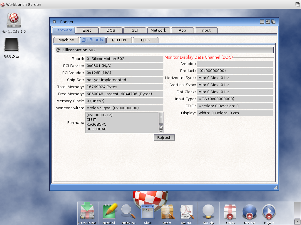Click the Free Memory value field
Viewport: 301px width, 225px height.
[124, 94]
